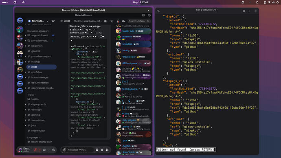Open member "Revelation" in member list
The width and height of the screenshot is (281, 158).
(133, 57)
